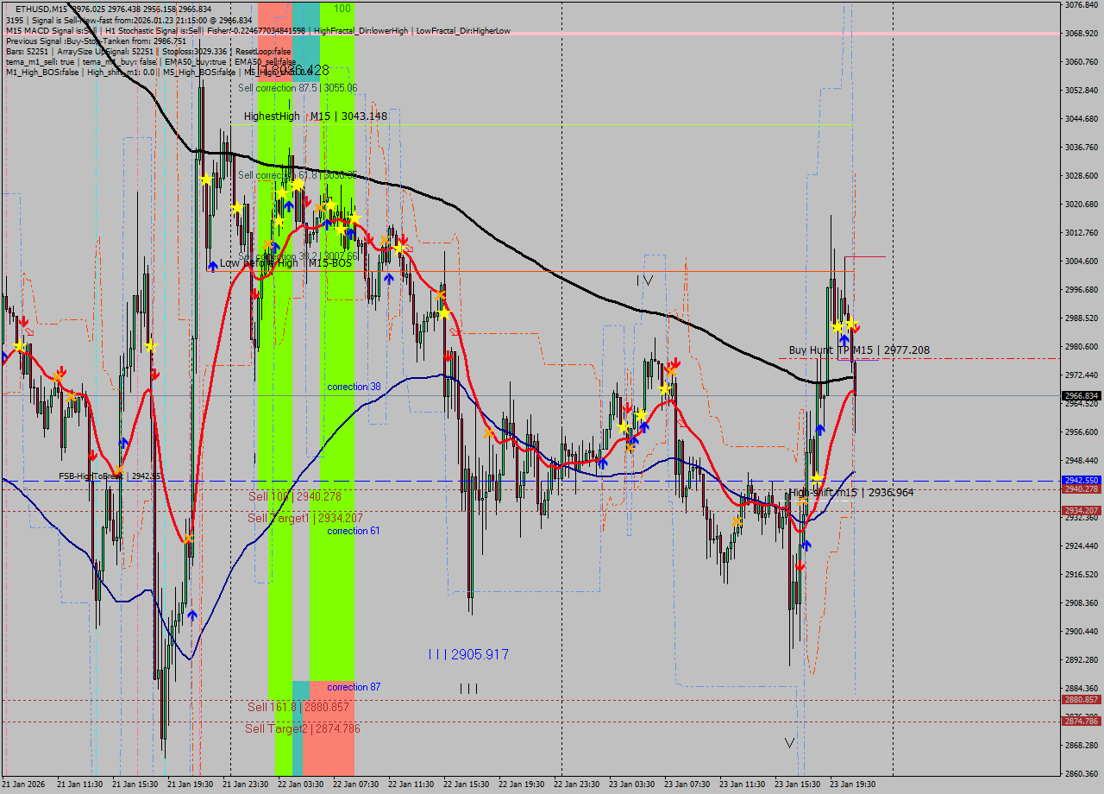Click the blue up arrow at the 21 Jan 19:30 bottom

click(x=191, y=614)
